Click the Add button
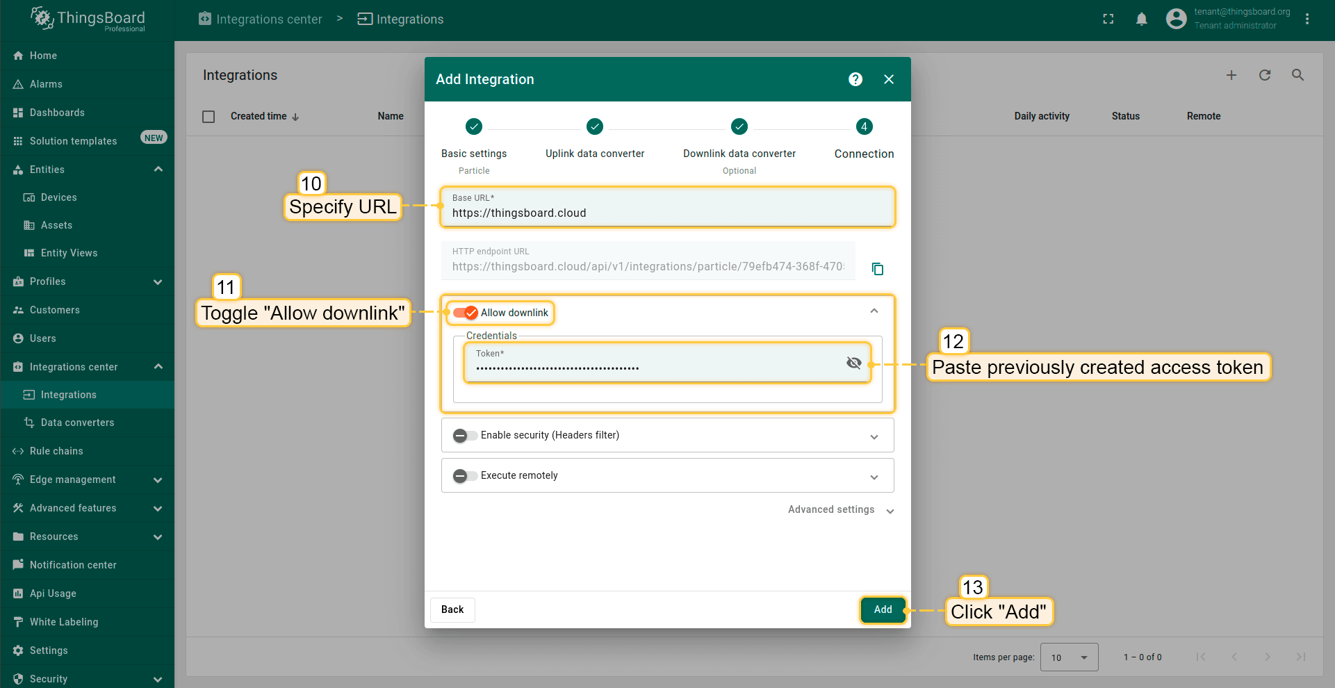1335x688 pixels. (883, 609)
